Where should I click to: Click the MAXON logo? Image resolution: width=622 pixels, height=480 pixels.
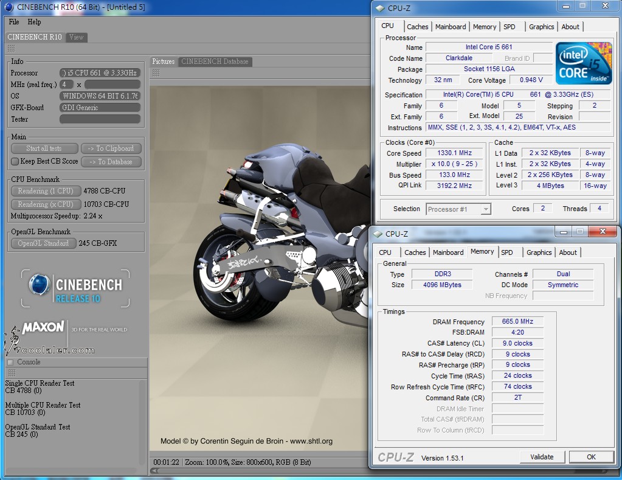click(x=43, y=327)
